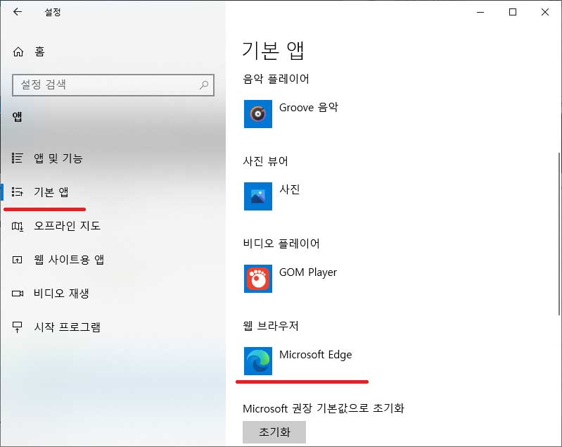Click the 웹 브라우저 heading text
The height and width of the screenshot is (447, 562).
[x=271, y=326]
